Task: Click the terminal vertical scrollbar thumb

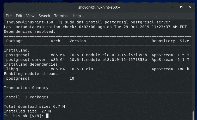Action: point(193,115)
